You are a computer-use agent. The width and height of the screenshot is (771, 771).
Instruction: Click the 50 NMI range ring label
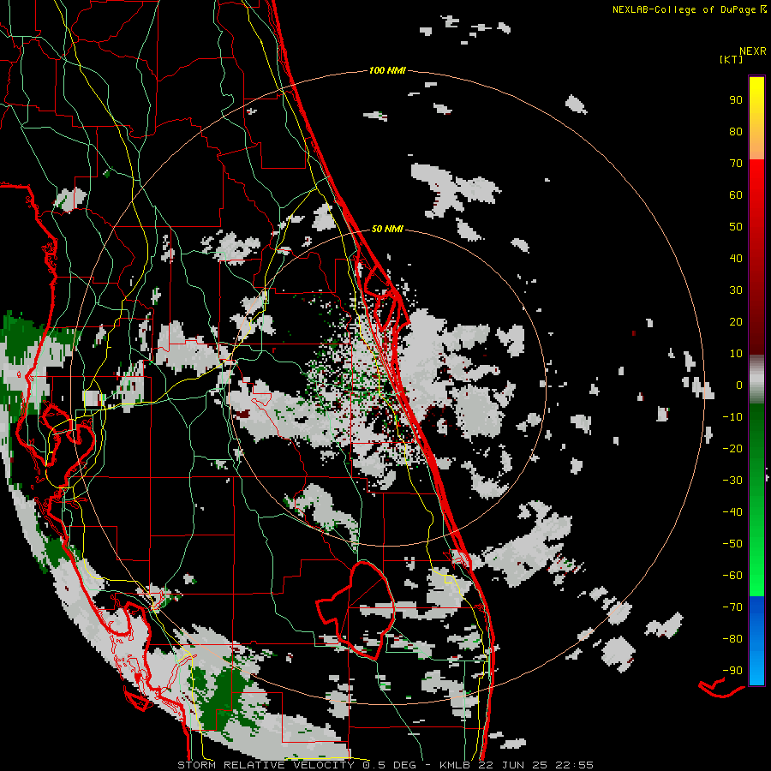387,229
